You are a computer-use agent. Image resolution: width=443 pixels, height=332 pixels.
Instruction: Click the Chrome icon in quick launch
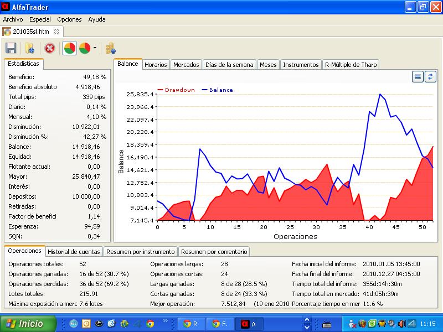pos(150,324)
